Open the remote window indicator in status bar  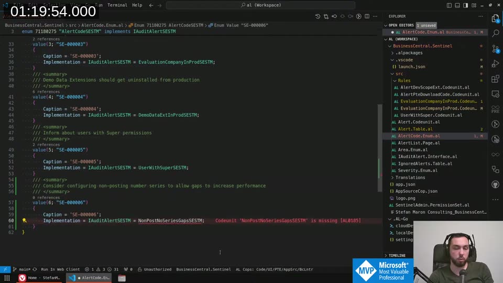tap(5, 269)
